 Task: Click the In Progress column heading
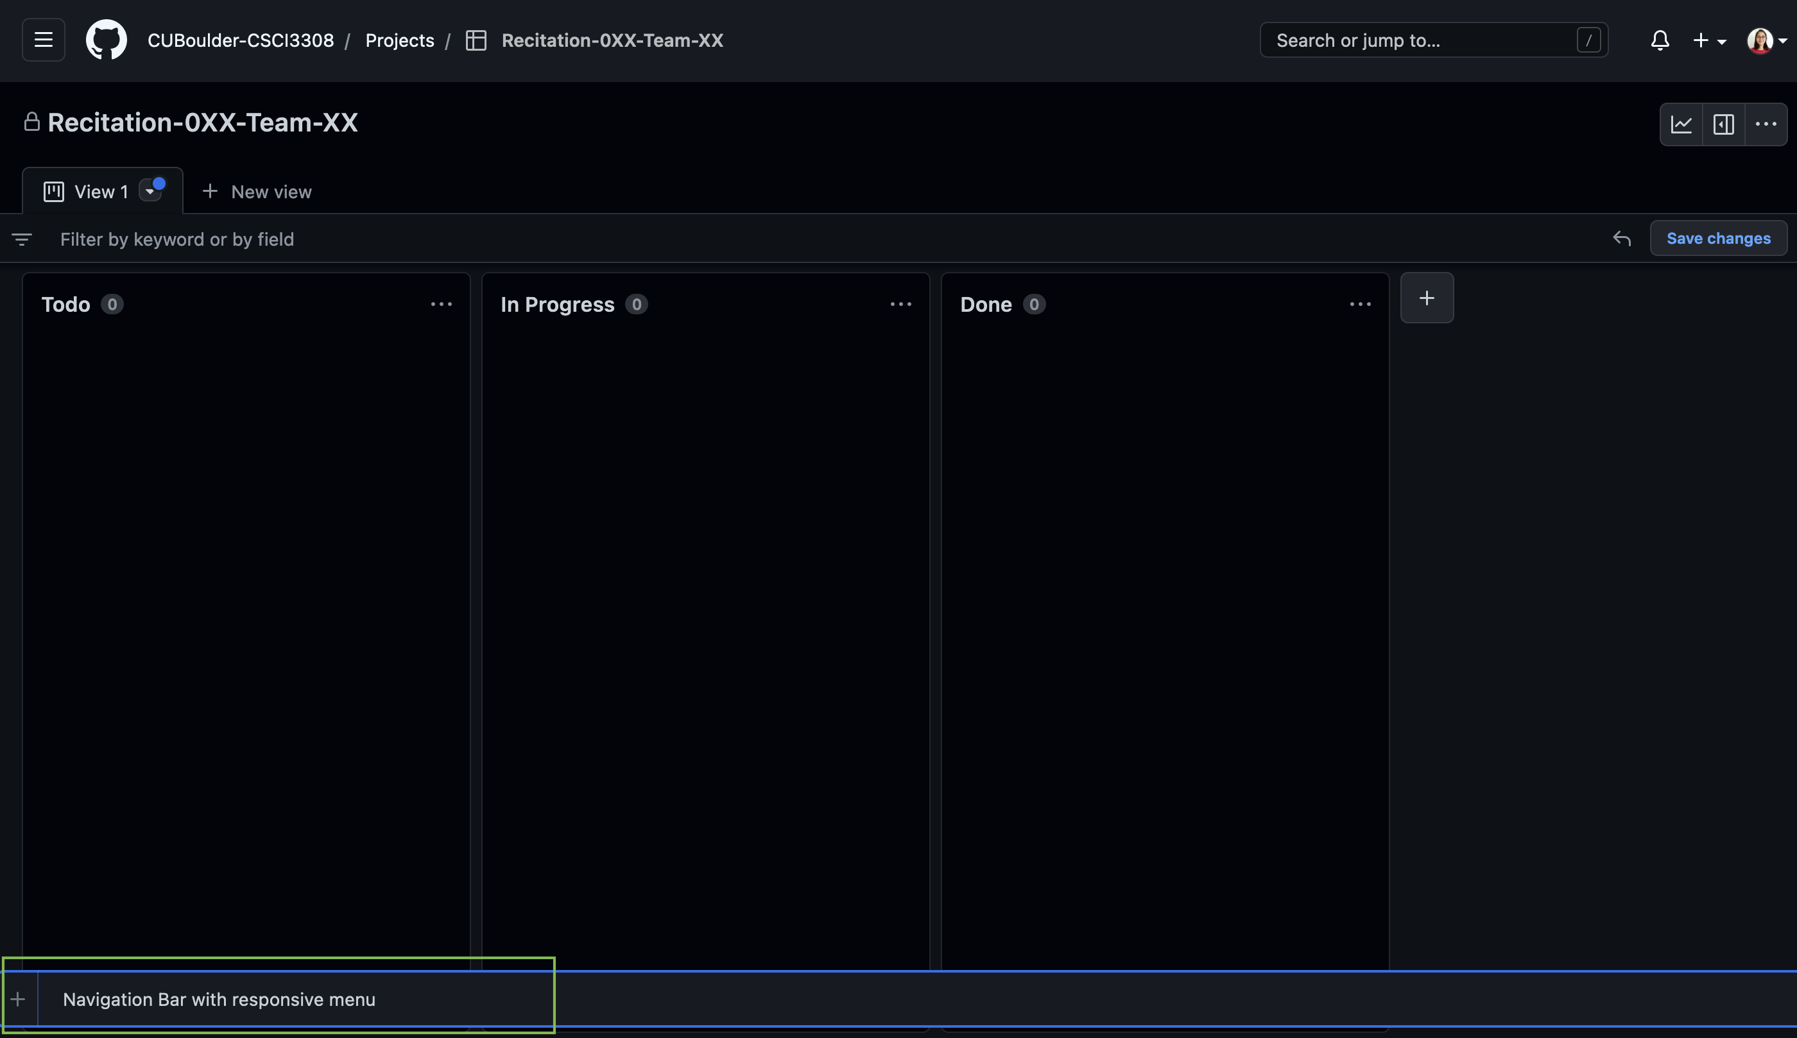point(557,305)
